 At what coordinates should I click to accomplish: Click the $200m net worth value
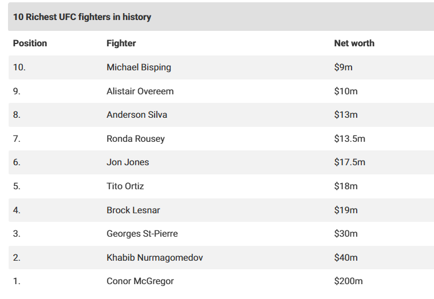click(348, 281)
